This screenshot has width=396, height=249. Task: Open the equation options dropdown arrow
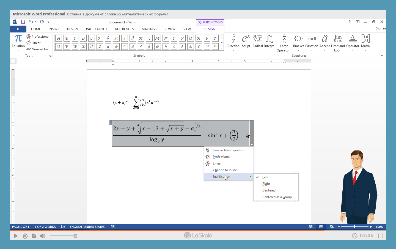click(252, 144)
